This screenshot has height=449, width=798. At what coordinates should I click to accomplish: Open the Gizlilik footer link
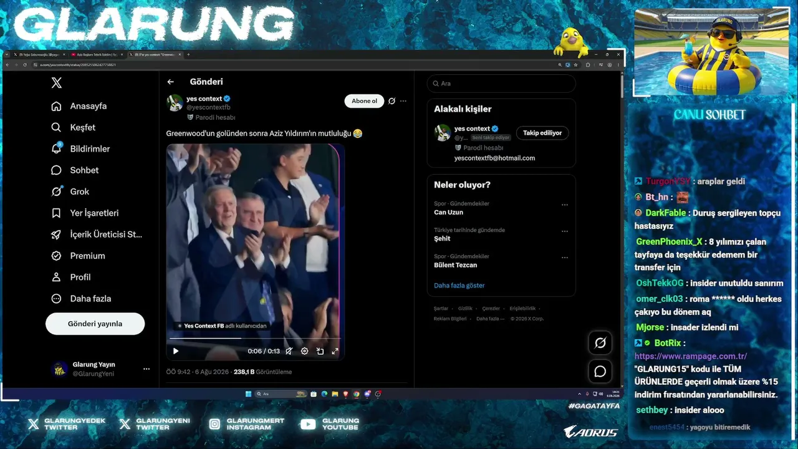click(x=465, y=309)
